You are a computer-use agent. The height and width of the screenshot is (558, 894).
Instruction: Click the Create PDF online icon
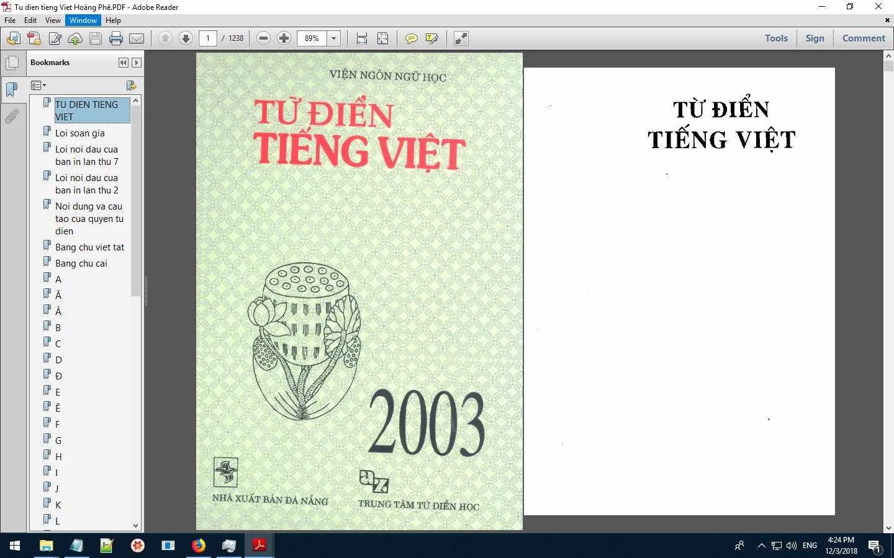[34, 38]
